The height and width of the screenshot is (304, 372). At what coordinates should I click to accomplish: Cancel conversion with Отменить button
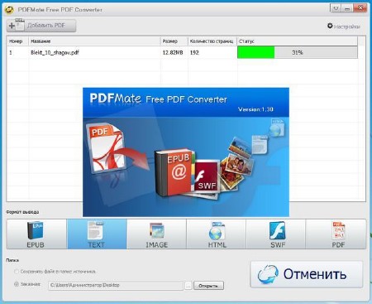307,274
